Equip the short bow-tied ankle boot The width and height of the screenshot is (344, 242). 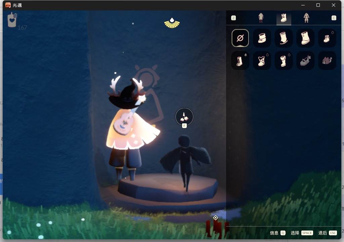coord(262,38)
